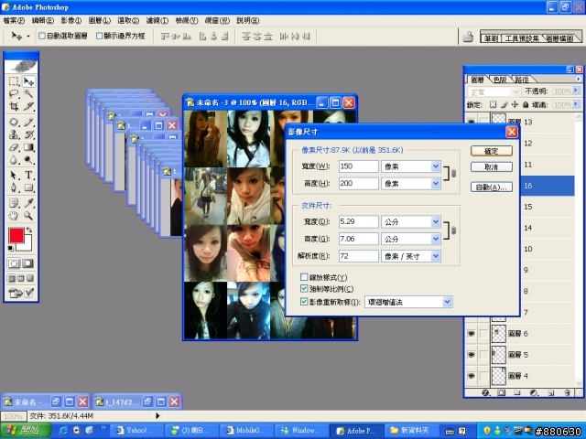
Task: Switch to the Paths tab
Action: (x=522, y=80)
